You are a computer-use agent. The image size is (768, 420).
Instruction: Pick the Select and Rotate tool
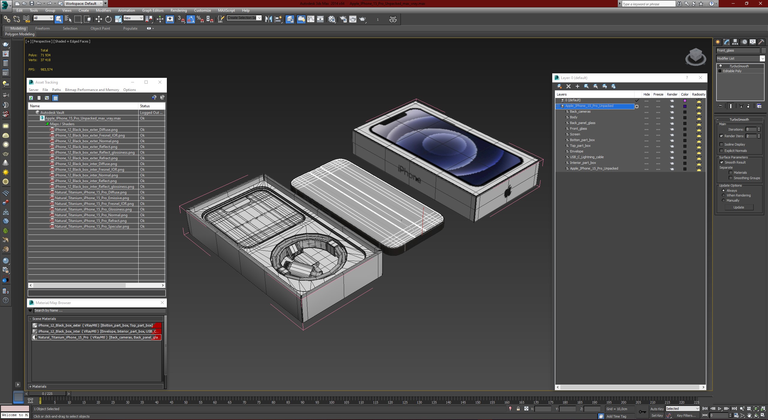pos(108,19)
